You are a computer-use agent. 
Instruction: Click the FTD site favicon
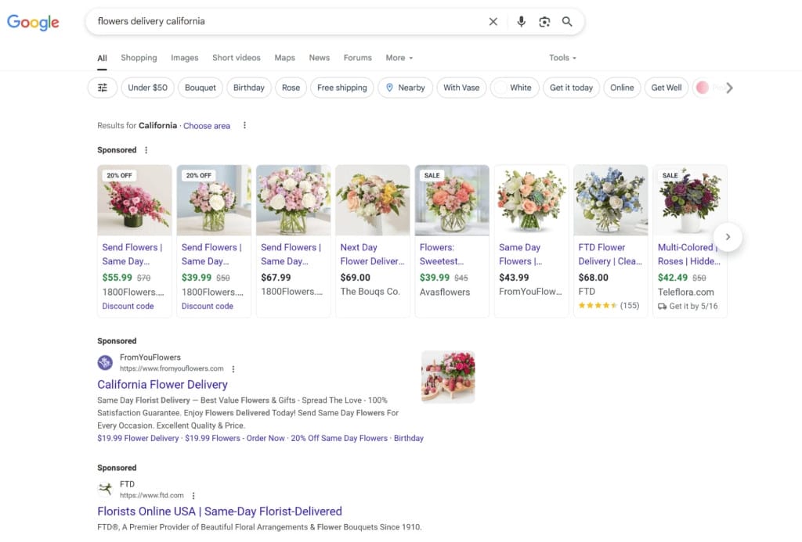[x=105, y=489]
